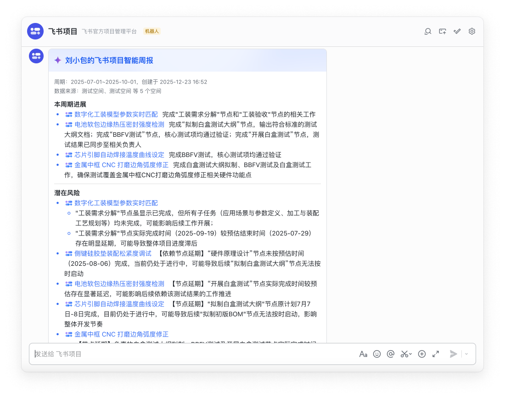
Task: Open 芯片引脚自动焊接温度曲线设定 link under 本周期进展
Action: [119, 155]
